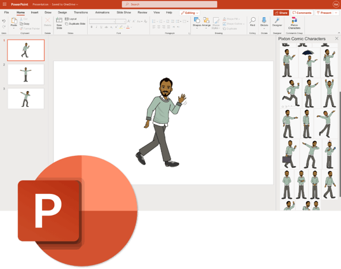Viewport: 341px width, 269px height.
Task: Close the Pixton Comic Characters pane
Action: tap(337, 39)
